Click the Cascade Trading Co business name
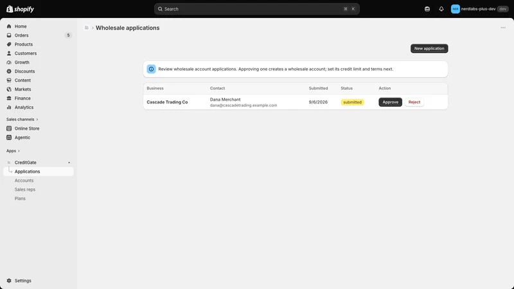 [167, 102]
